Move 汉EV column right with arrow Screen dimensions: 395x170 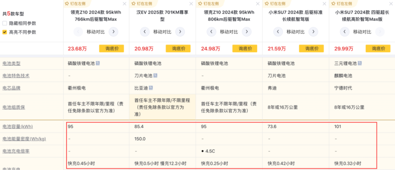(x=180, y=32)
